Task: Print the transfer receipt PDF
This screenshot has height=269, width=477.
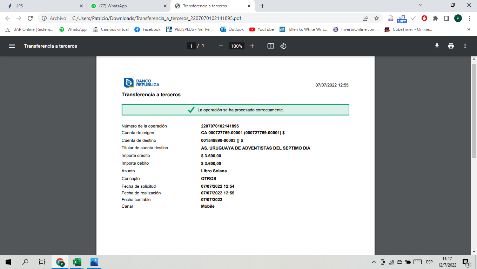Action: click(x=451, y=46)
